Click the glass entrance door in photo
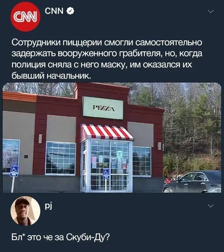This screenshot has width=224, height=252. click(x=110, y=166)
